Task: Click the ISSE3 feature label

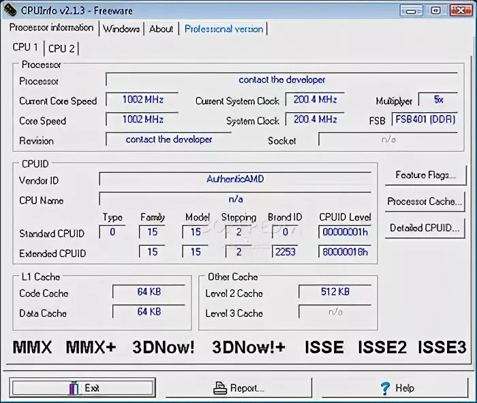Action: (x=442, y=347)
